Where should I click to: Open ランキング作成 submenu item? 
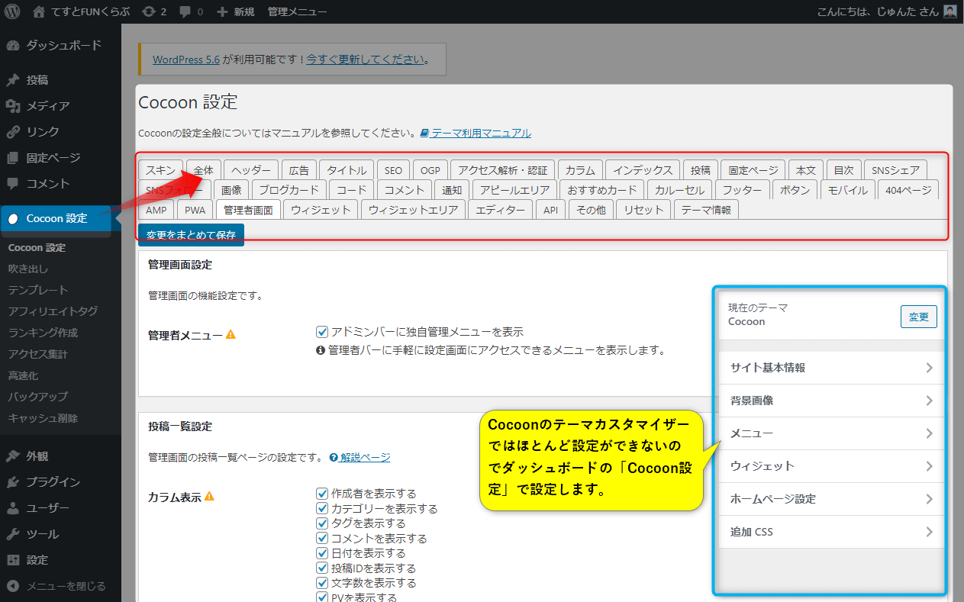[x=43, y=333]
